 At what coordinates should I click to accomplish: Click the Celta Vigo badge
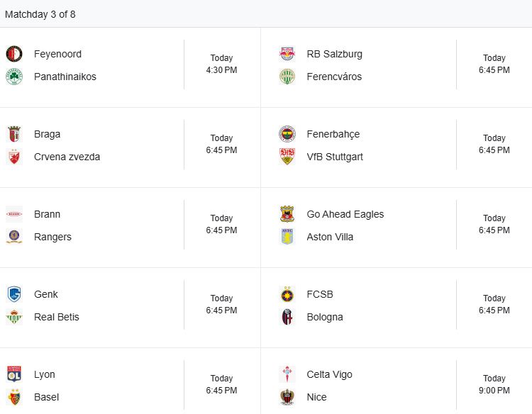[287, 374]
